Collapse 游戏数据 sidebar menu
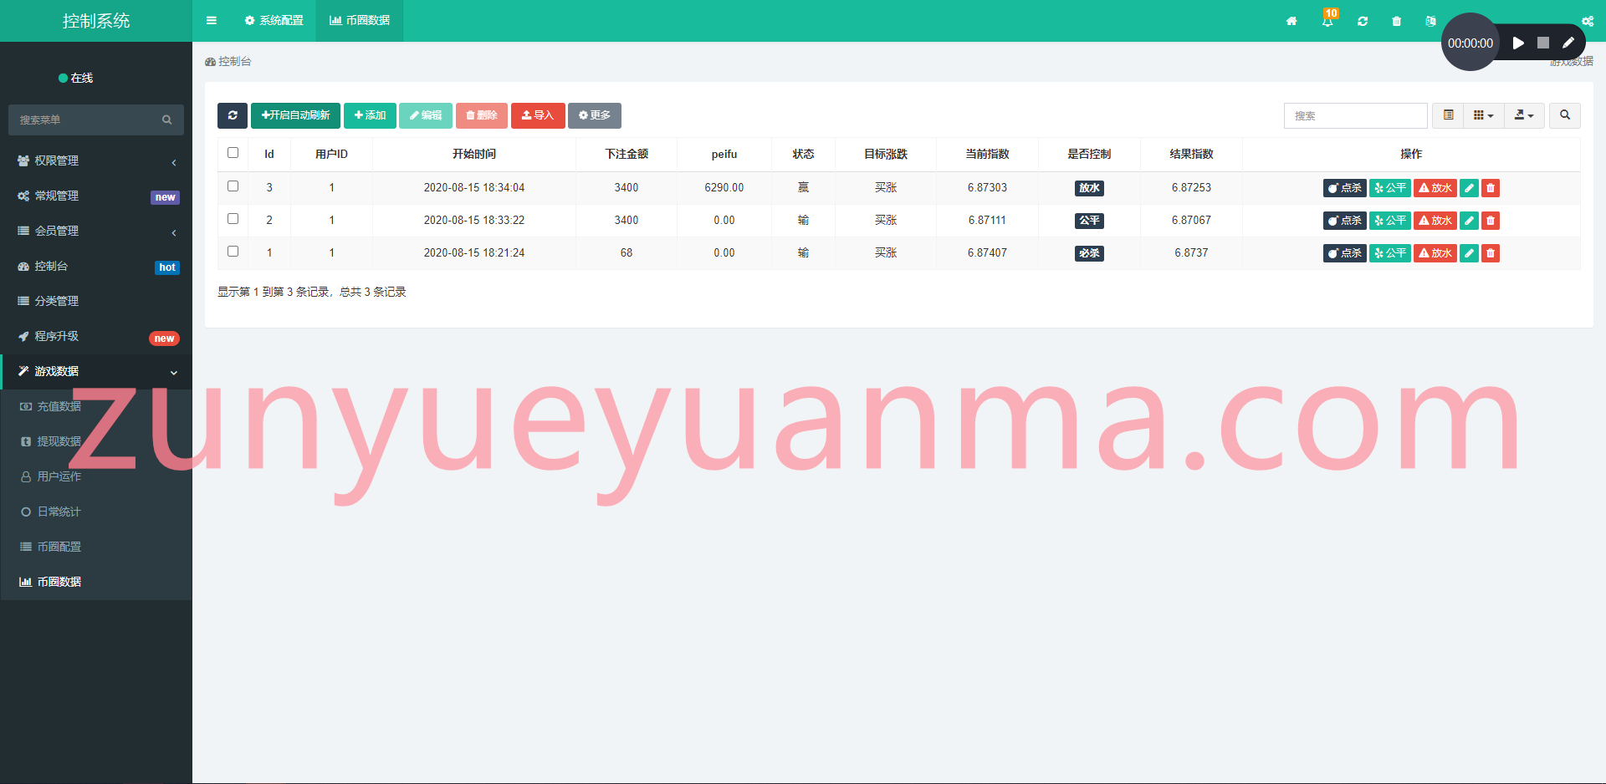Viewport: 1606px width, 784px height. [x=96, y=371]
